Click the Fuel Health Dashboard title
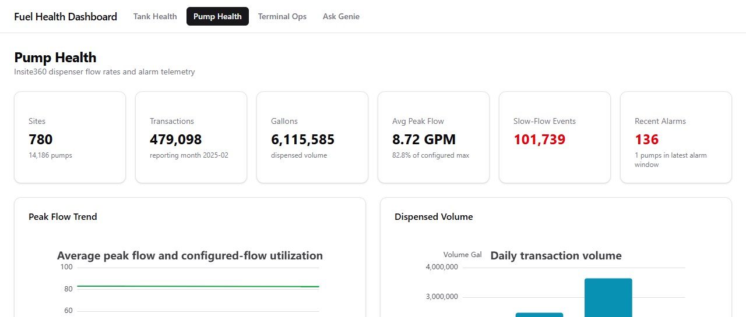The height and width of the screenshot is (317, 746). point(66,17)
